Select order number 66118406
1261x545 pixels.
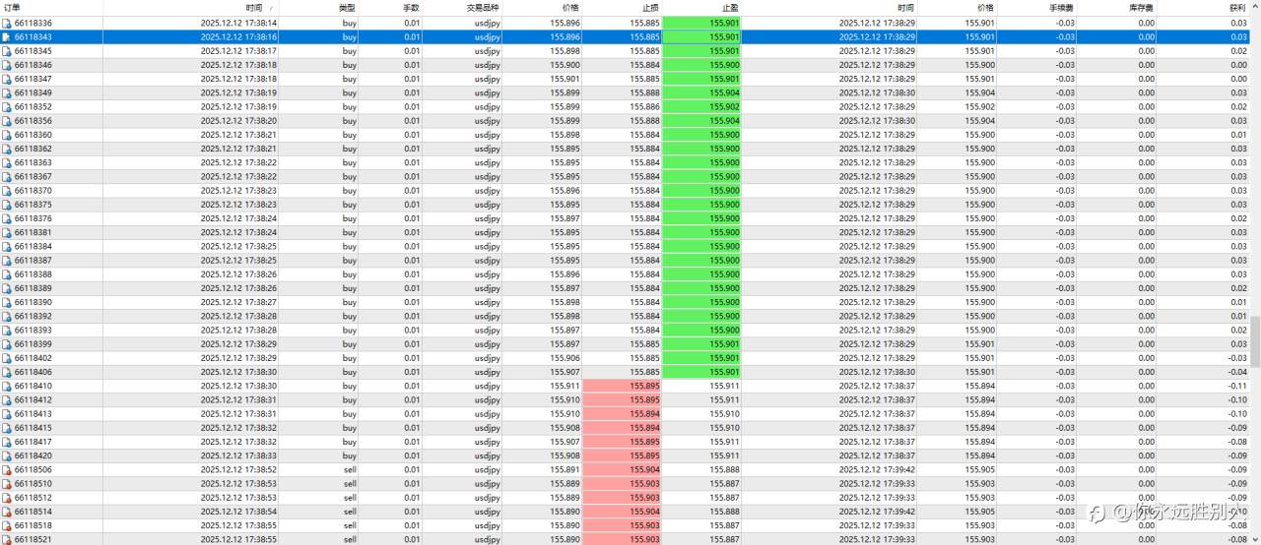click(33, 372)
